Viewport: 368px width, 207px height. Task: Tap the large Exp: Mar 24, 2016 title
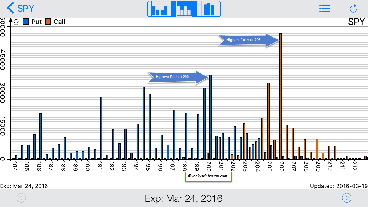(184, 198)
